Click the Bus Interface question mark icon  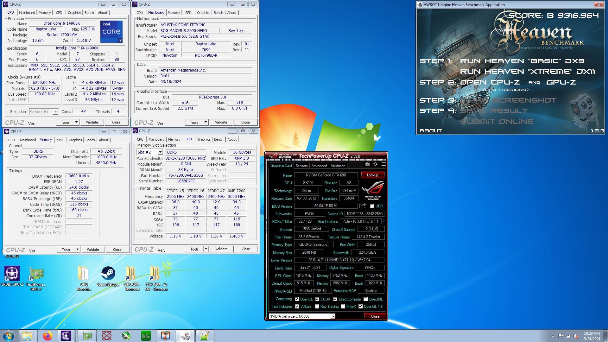[x=383, y=221]
